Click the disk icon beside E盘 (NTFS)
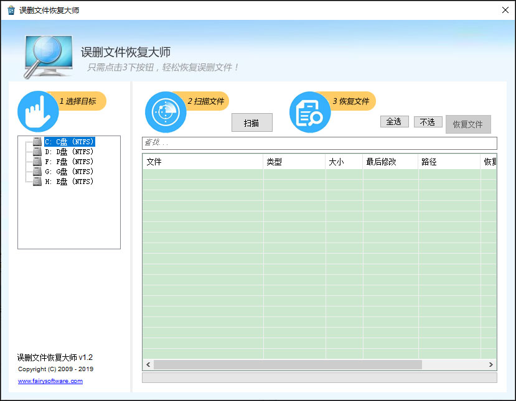Image resolution: width=516 pixels, height=401 pixels. (x=36, y=181)
